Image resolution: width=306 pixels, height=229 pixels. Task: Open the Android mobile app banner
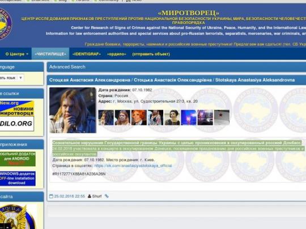coord(18,159)
